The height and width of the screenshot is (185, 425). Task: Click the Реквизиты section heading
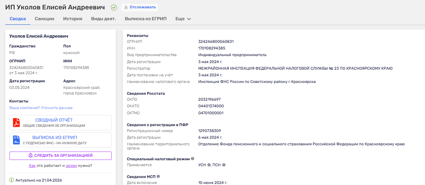point(137,36)
